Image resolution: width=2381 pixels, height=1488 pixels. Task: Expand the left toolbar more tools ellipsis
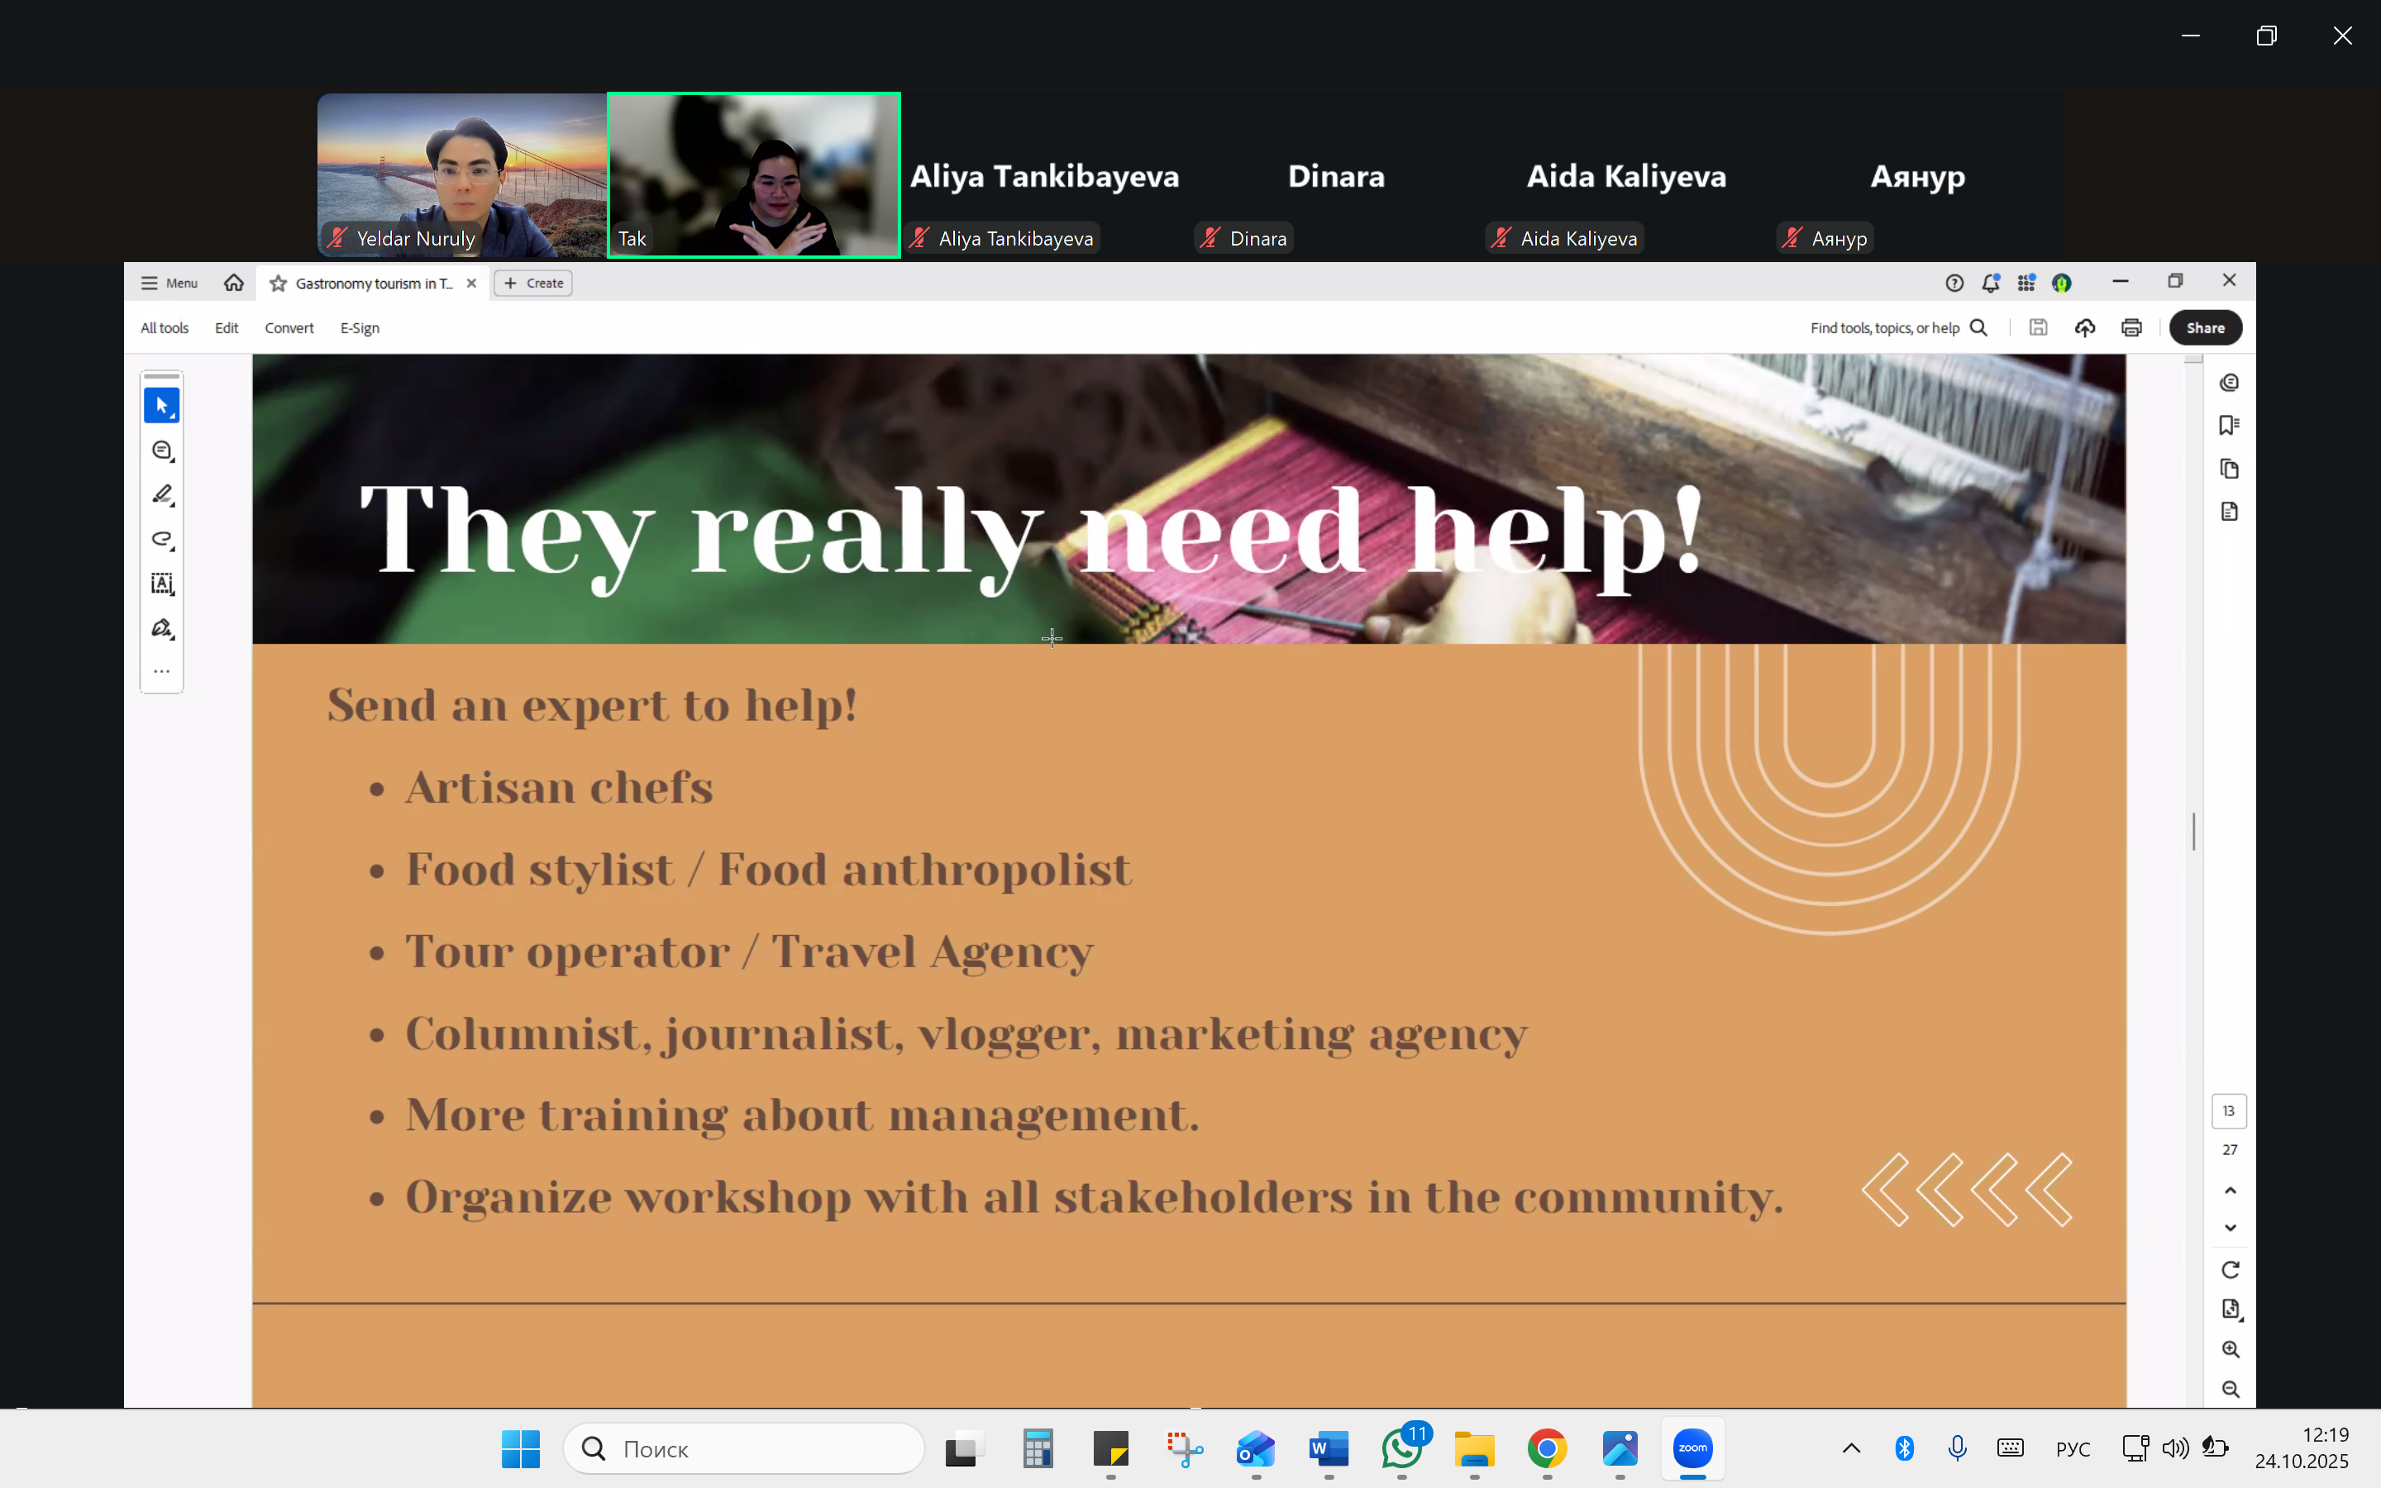(161, 671)
